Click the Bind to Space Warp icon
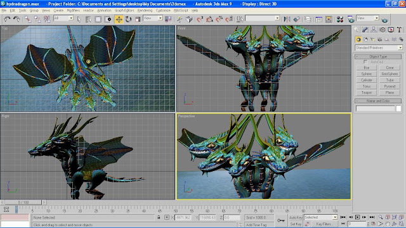 point(47,19)
